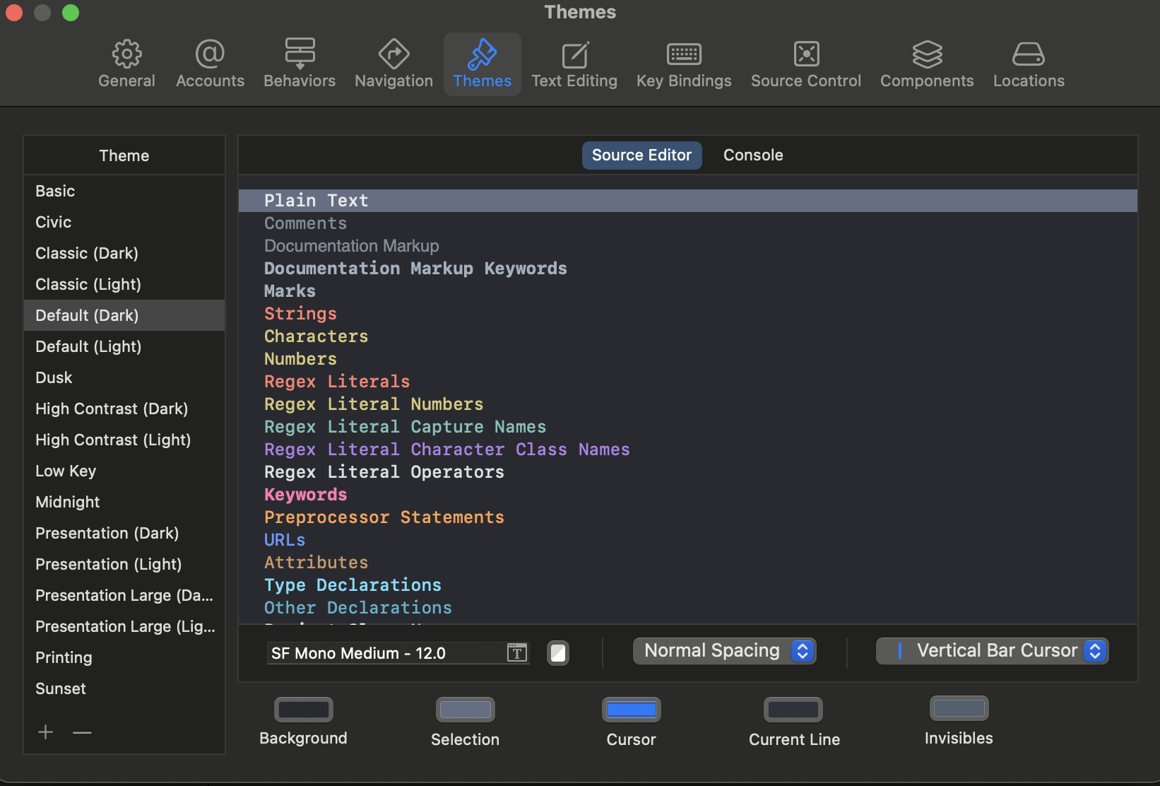Select the Low Key theme
Viewport: 1160px width, 786px height.
(124, 471)
